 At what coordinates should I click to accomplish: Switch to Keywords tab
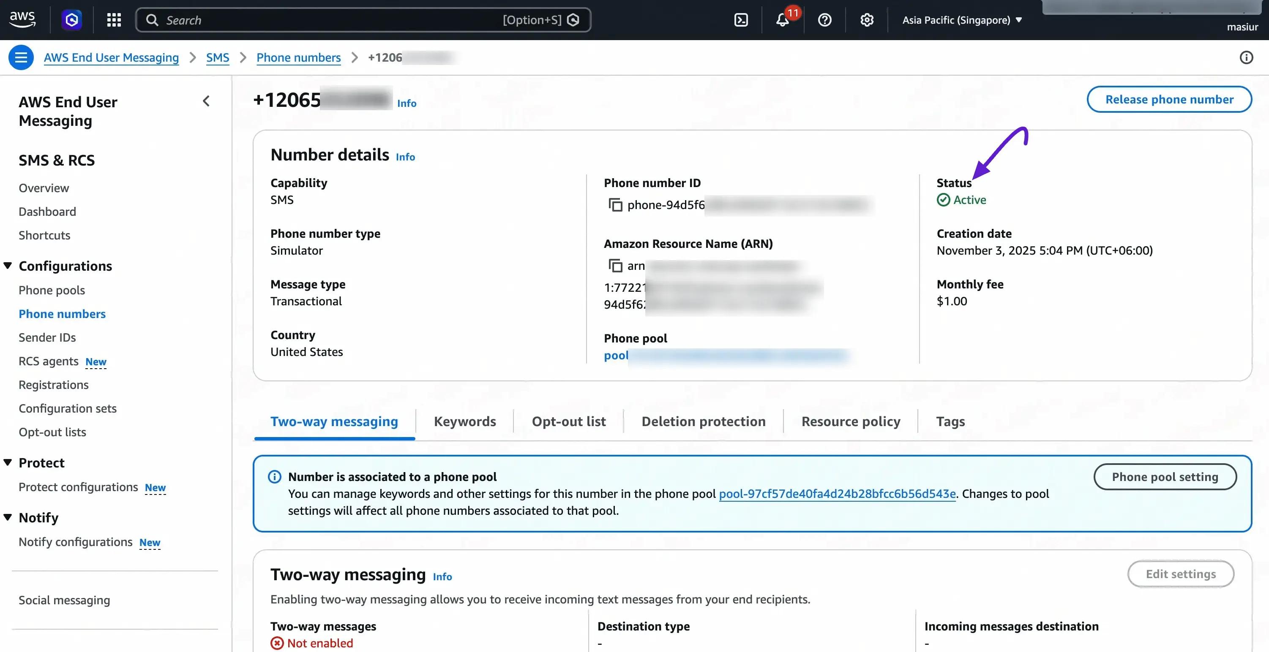464,421
